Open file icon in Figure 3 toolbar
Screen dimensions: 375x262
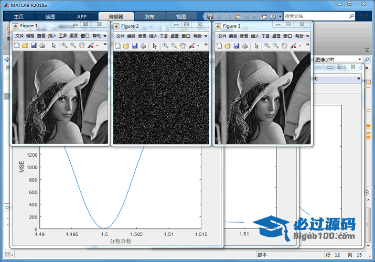(x=228, y=46)
